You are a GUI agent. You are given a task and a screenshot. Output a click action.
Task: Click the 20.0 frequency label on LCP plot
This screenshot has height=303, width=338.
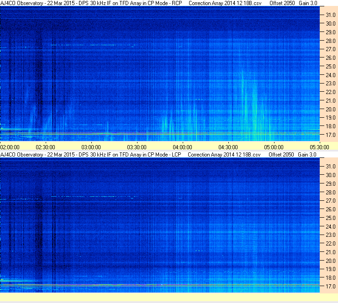point(330,261)
